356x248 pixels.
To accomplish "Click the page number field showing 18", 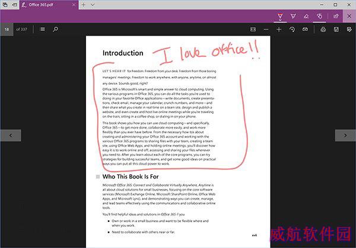I will pyautogui.click(x=7, y=29).
